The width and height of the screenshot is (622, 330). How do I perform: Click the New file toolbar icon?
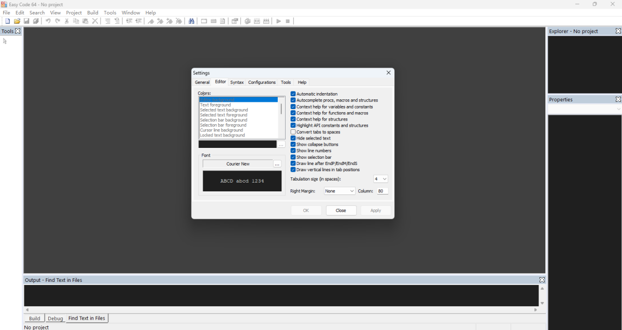click(x=7, y=21)
